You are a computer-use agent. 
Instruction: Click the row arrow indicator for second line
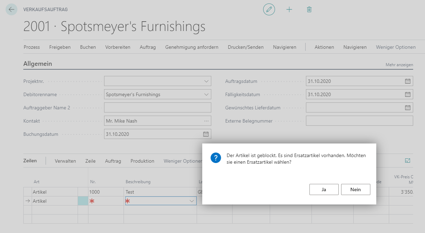28,201
